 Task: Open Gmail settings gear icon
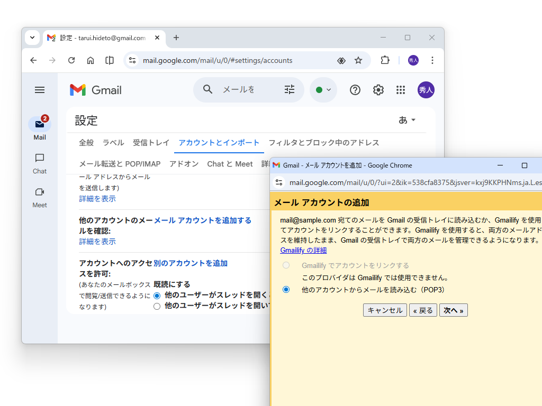click(x=378, y=90)
